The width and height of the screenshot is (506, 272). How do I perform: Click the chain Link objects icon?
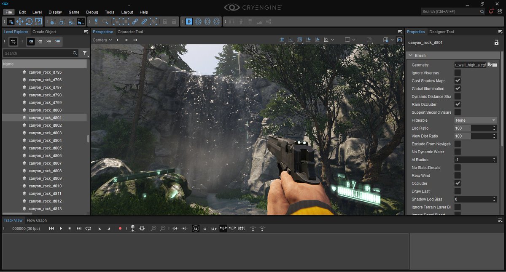pyautogui.click(x=135, y=21)
